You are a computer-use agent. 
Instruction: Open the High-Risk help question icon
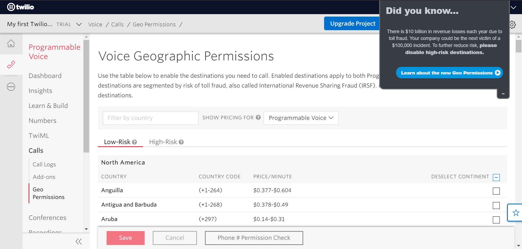pyautogui.click(x=181, y=142)
